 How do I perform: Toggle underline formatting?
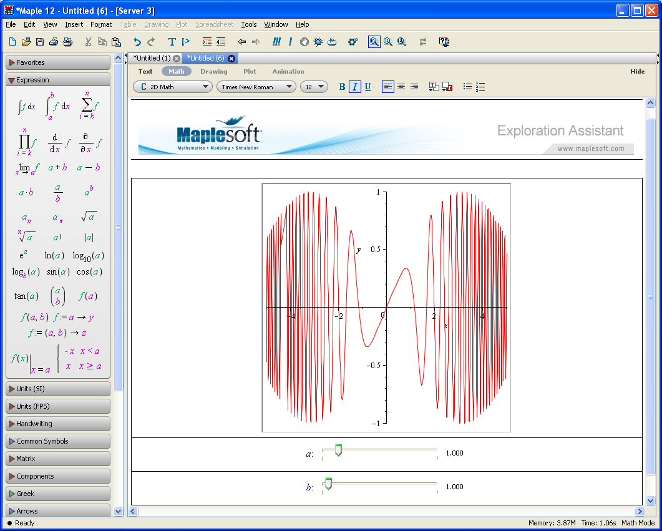[x=368, y=87]
